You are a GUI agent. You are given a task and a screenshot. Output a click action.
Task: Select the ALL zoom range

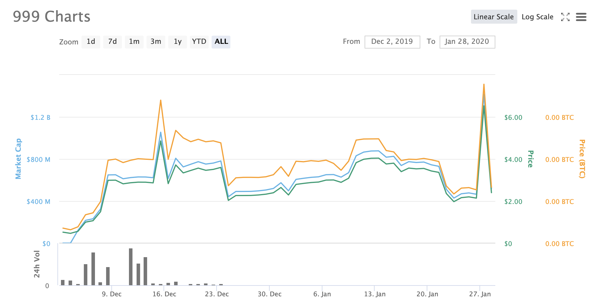(x=221, y=42)
